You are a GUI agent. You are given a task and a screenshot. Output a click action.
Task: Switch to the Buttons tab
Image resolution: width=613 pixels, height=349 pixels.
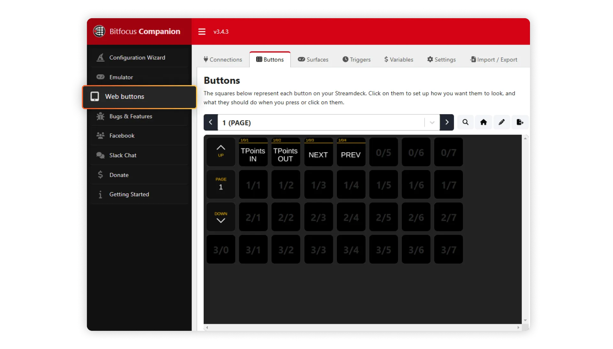point(270,60)
